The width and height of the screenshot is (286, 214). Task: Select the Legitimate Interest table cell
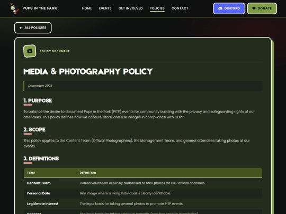tap(43, 204)
